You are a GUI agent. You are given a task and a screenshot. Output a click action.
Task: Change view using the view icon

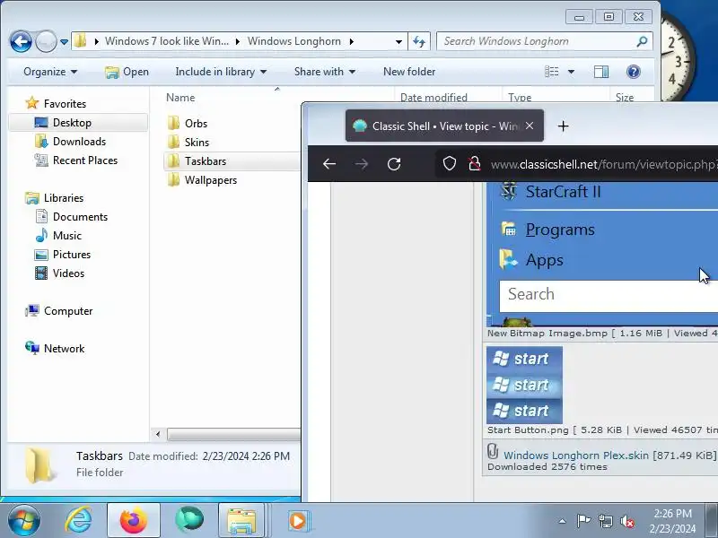click(552, 72)
